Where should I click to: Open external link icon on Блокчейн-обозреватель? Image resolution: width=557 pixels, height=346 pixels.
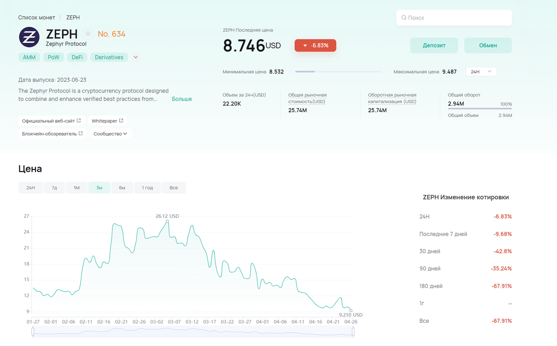pos(81,133)
